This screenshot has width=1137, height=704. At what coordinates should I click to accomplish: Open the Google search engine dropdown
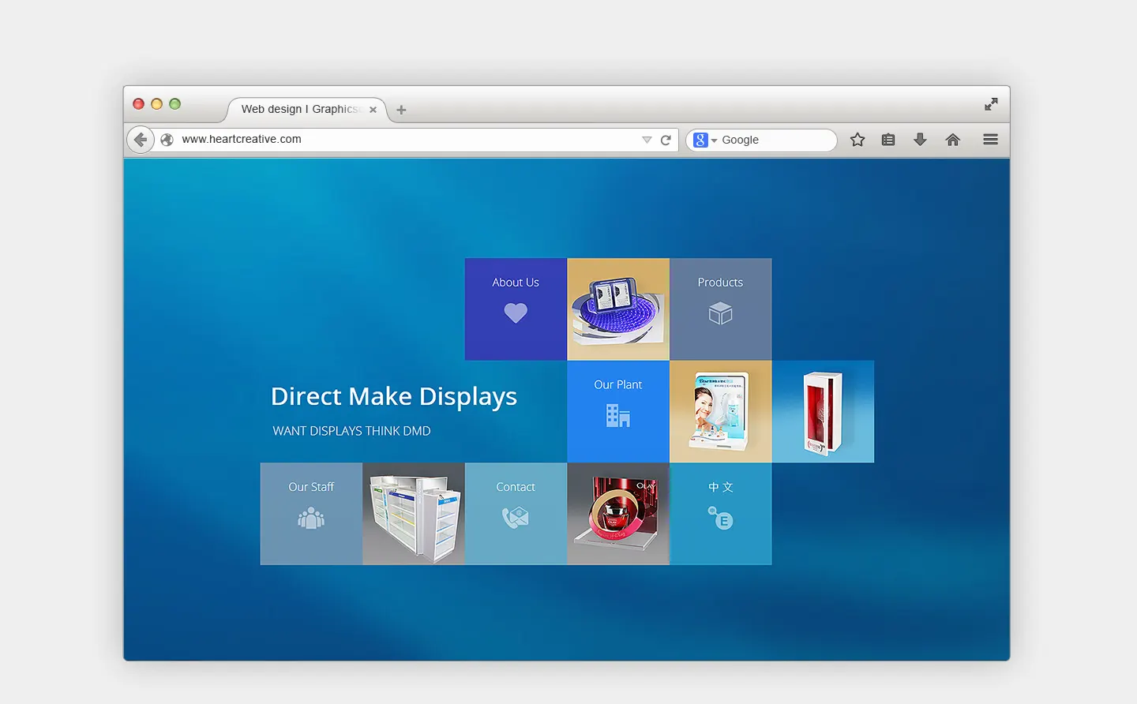coord(705,140)
